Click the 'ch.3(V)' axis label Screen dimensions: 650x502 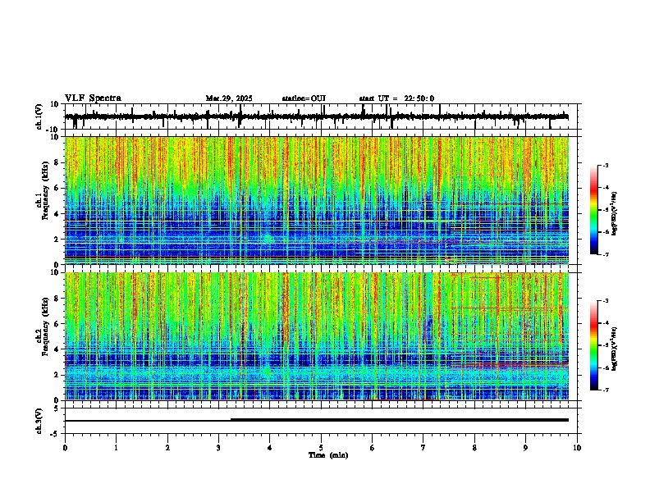tap(39, 422)
